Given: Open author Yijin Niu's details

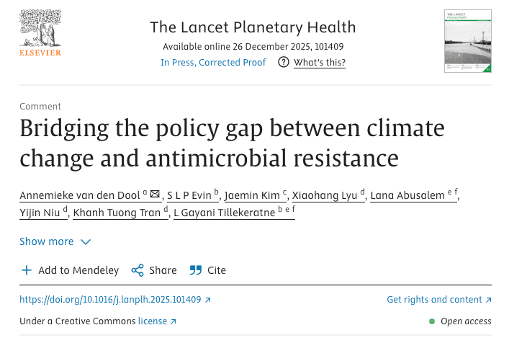Looking at the screenshot, I should (x=40, y=212).
